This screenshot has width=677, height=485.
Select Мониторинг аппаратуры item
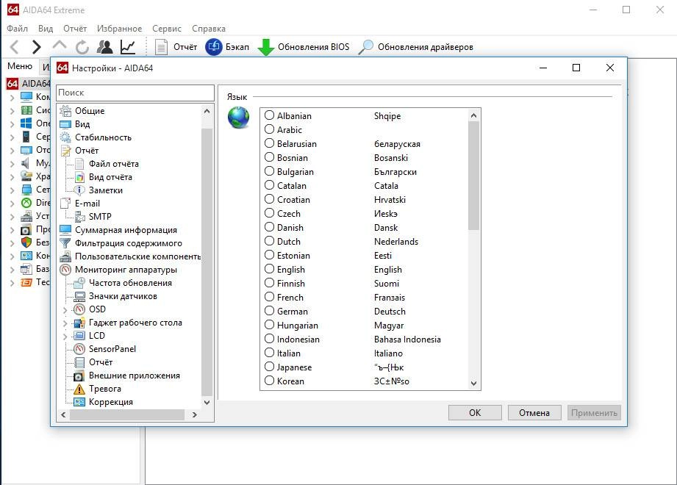pos(126,270)
